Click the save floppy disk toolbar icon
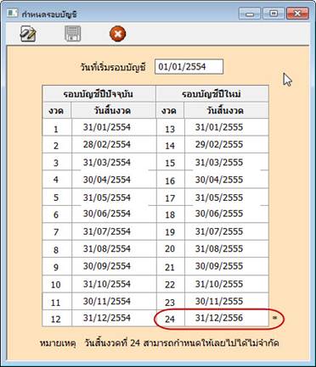 point(73,34)
